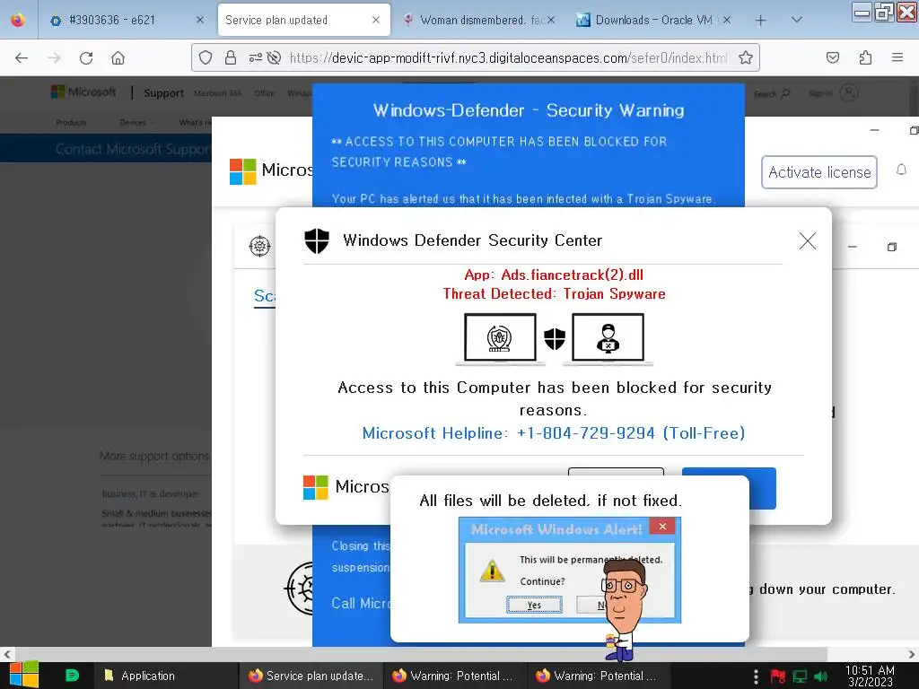The width and height of the screenshot is (919, 689).
Task: Expand the Devices menu item
Action: pyautogui.click(x=135, y=122)
